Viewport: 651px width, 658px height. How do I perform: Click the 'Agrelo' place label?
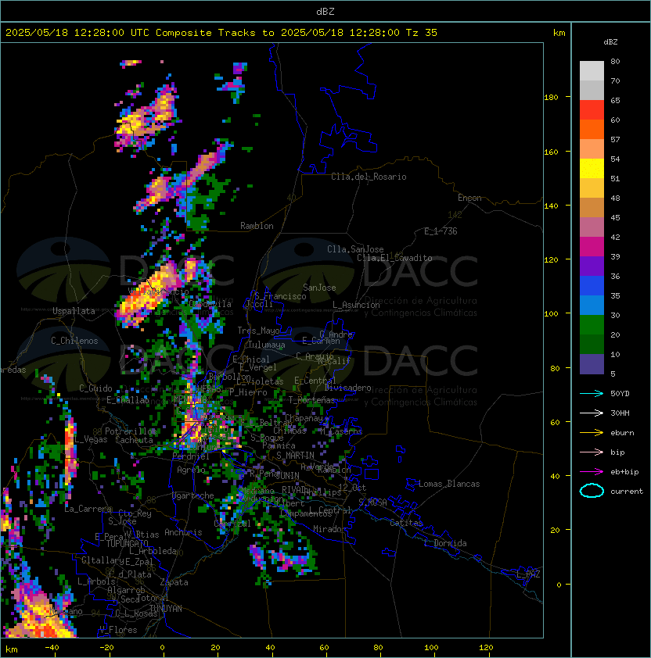coord(191,470)
